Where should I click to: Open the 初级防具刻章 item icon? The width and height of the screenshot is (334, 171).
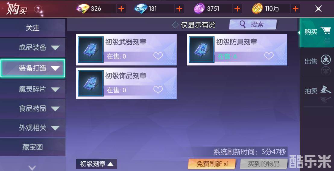(x=201, y=49)
